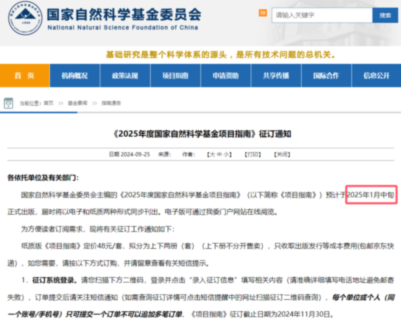Open the 机构概况 navigation menu
Viewport: 401px width, 323px height.
tap(74, 76)
